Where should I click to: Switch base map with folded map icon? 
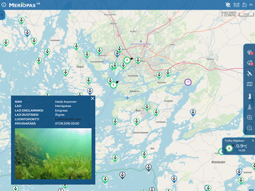(250, 84)
